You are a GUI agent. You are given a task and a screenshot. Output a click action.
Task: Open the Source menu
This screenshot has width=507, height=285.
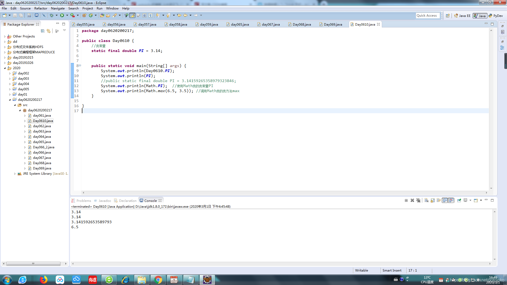click(25, 8)
